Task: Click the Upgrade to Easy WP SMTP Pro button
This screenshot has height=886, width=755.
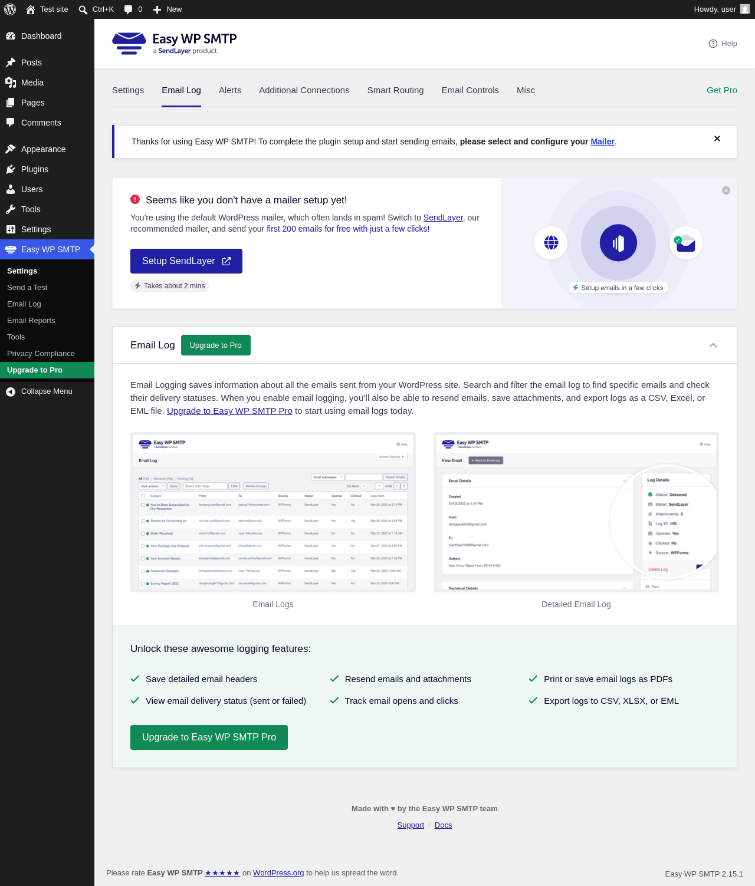Action: [209, 737]
